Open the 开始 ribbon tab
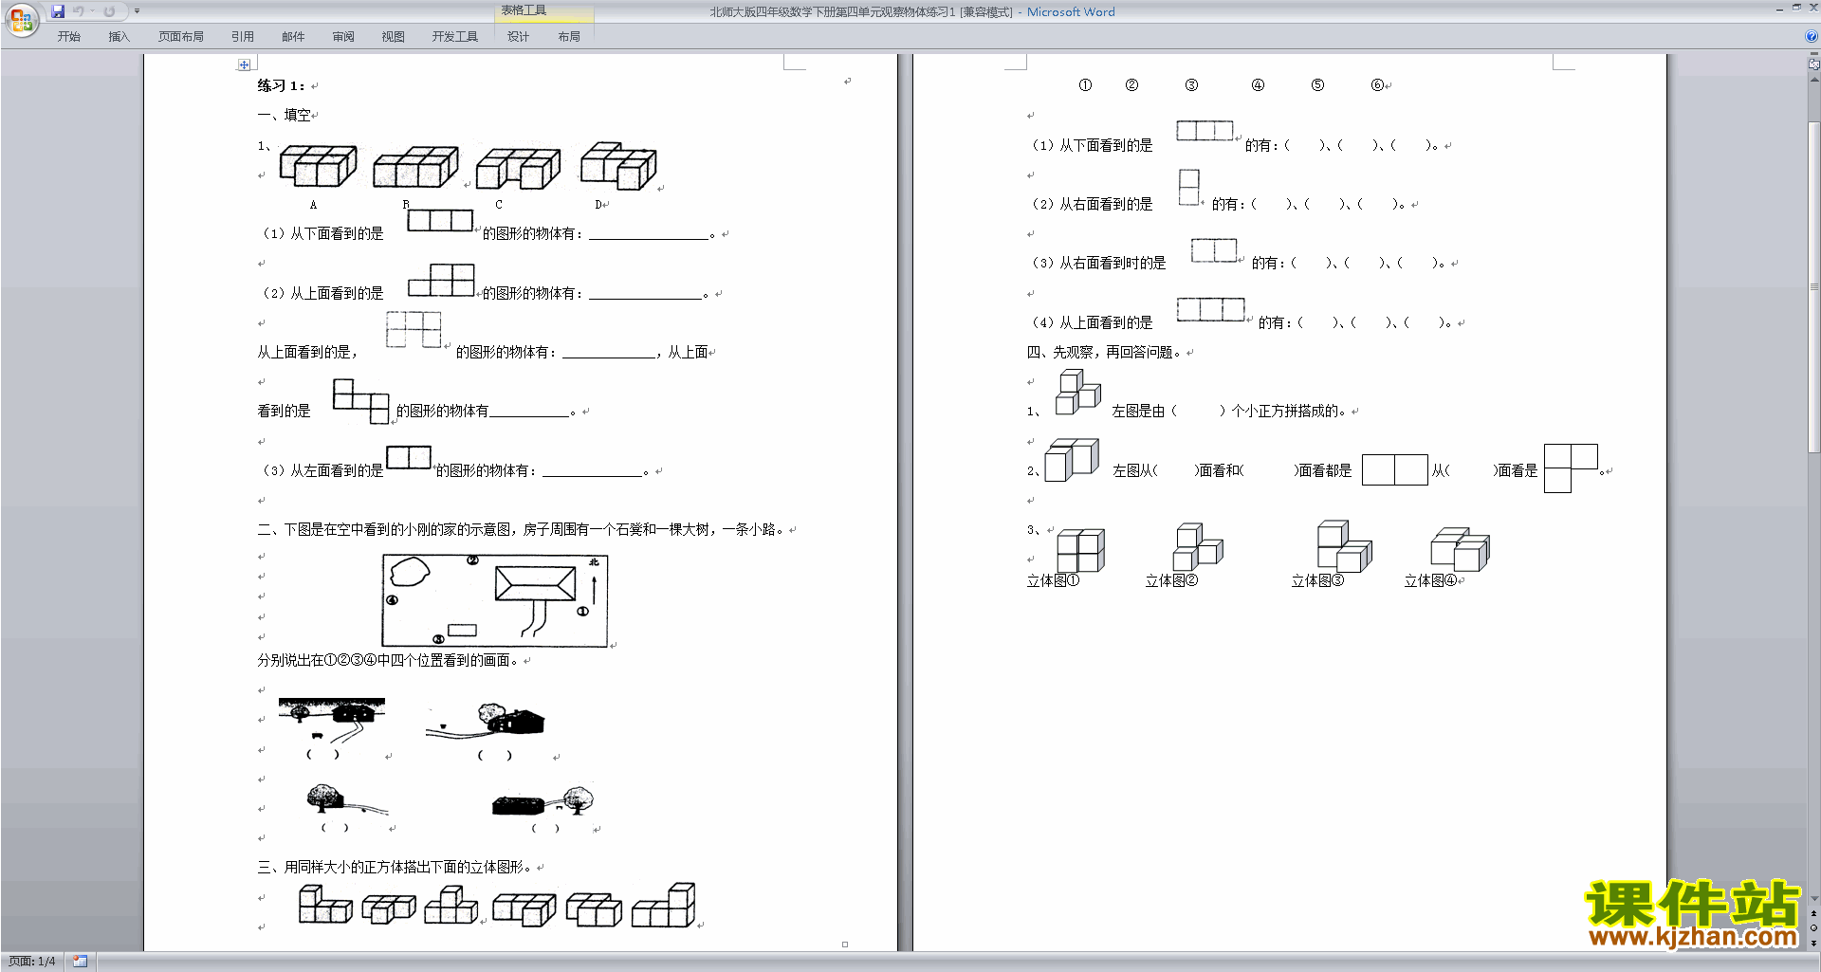1821x972 pixels. click(x=68, y=37)
